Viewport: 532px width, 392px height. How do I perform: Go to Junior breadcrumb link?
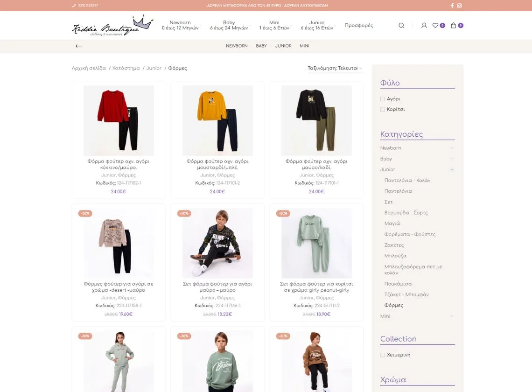tap(154, 68)
